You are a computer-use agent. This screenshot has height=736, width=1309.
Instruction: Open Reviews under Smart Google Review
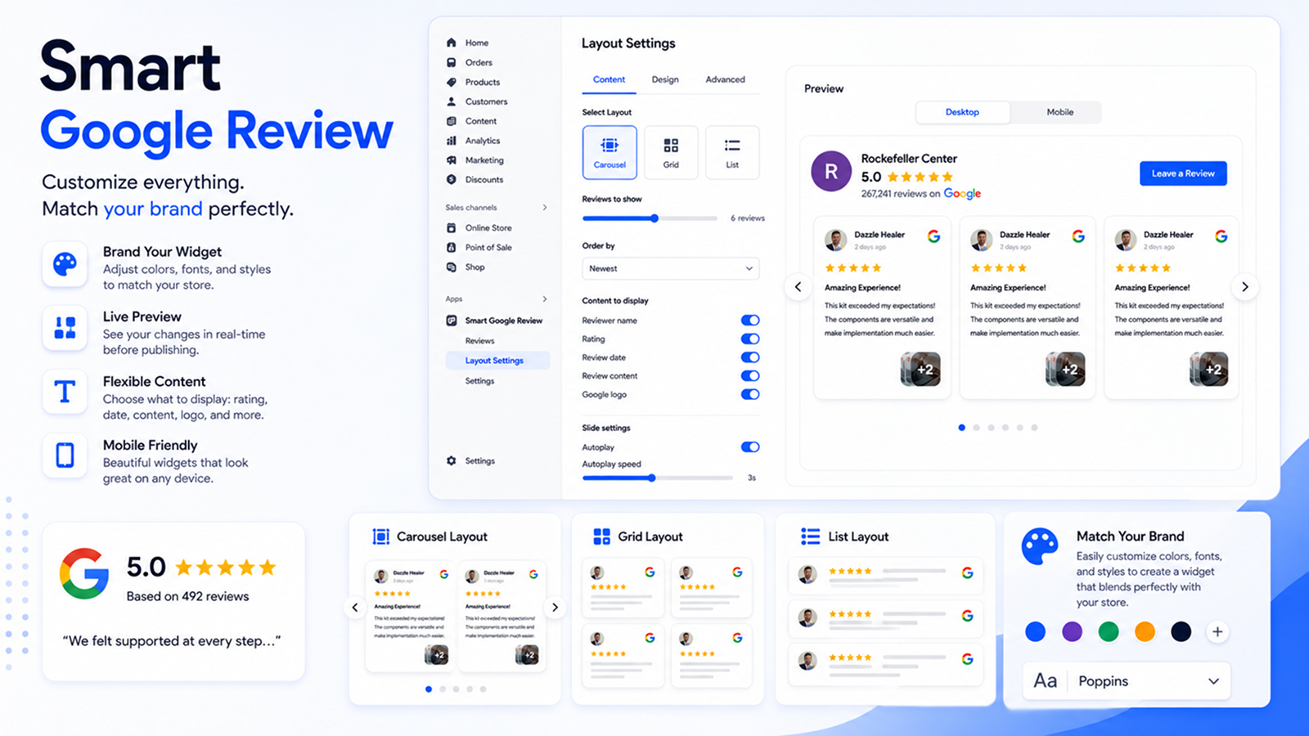480,341
